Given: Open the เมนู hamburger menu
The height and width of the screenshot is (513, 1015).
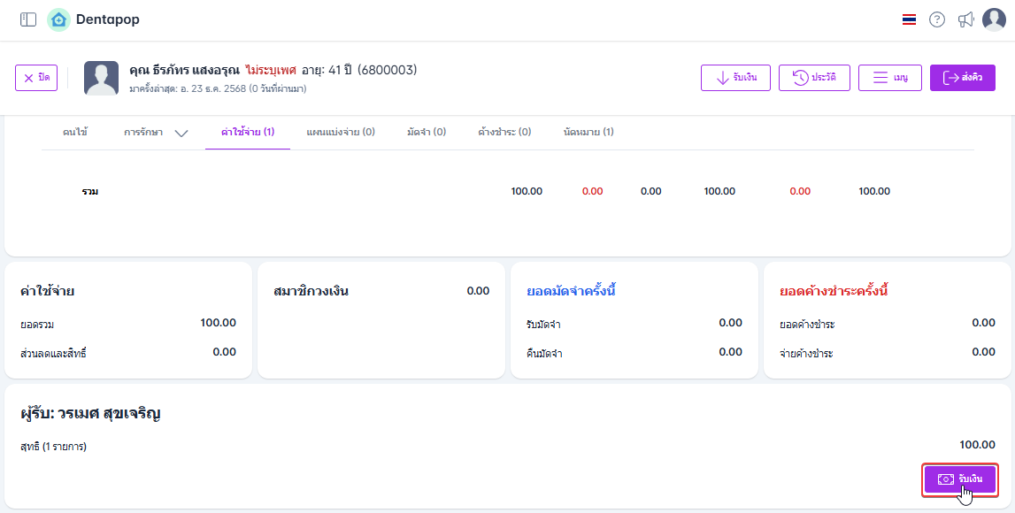Looking at the screenshot, I should tap(890, 78).
